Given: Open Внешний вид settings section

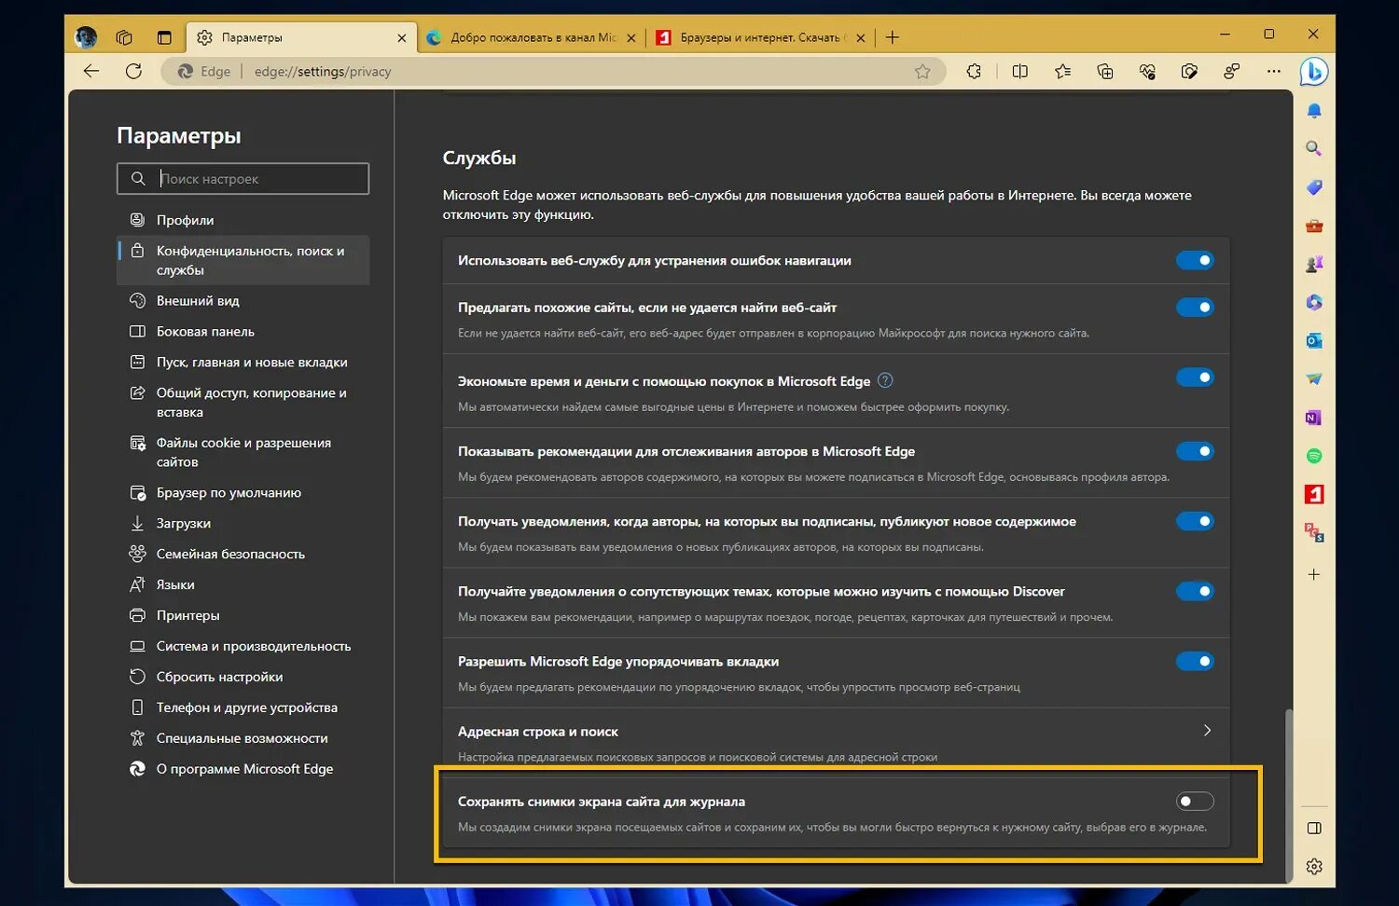Looking at the screenshot, I should point(243,300).
